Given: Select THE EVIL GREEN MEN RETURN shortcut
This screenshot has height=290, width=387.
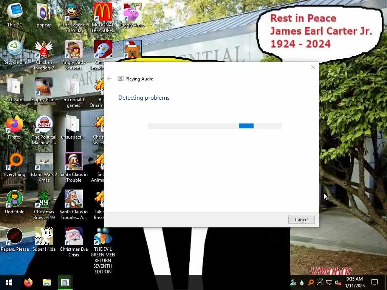Looking at the screenshot, I should [103, 251].
